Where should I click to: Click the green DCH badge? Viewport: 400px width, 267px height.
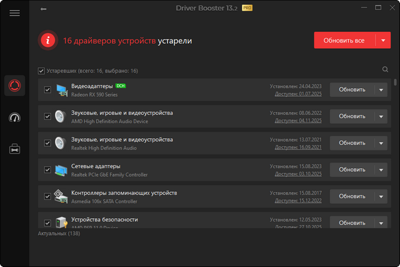[x=121, y=86]
